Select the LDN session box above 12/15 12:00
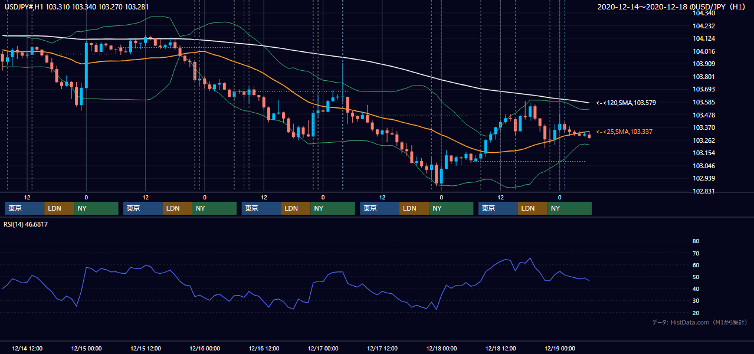Image resolution: width=754 pixels, height=354 pixels. click(x=178, y=208)
